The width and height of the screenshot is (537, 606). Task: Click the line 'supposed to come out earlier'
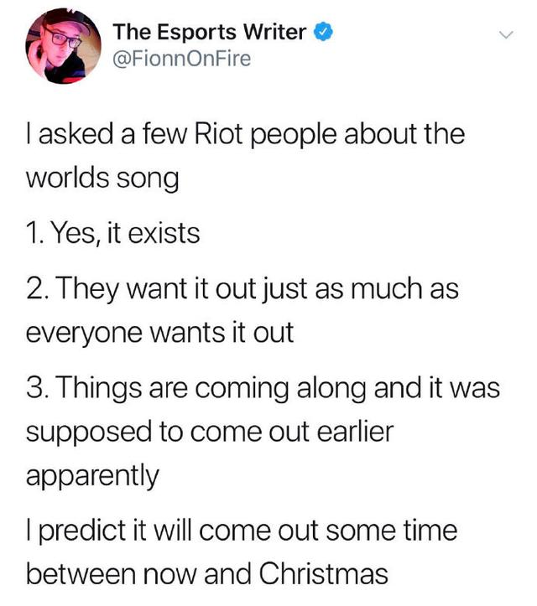210,432
